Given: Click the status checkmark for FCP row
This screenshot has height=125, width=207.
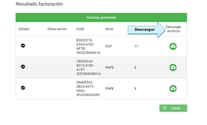Looking at the screenshot, I should coord(23,45).
